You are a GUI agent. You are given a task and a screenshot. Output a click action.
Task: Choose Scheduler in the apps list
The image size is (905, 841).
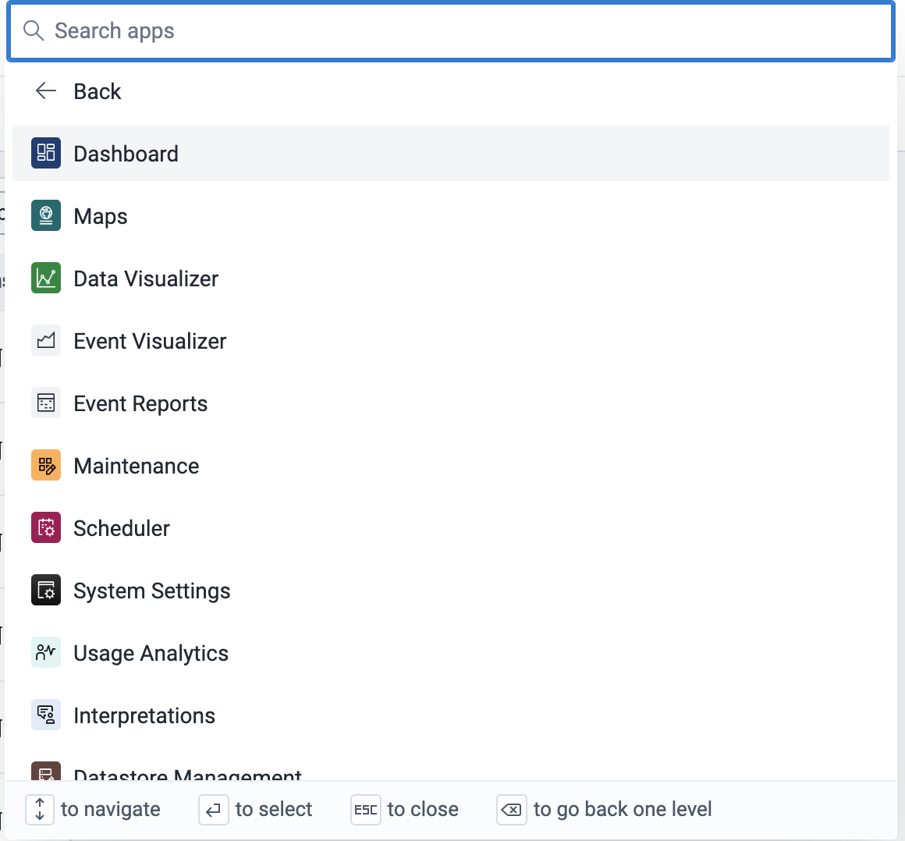(x=122, y=528)
